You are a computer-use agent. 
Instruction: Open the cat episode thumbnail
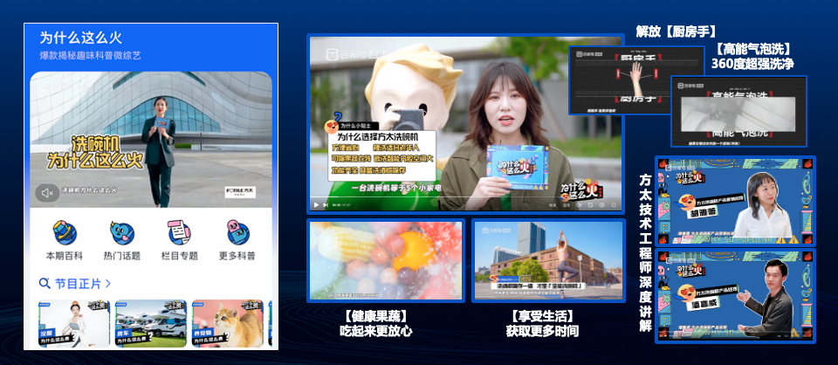[x=228, y=323]
